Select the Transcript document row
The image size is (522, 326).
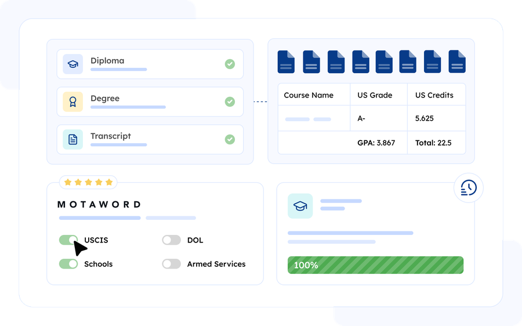coord(150,139)
